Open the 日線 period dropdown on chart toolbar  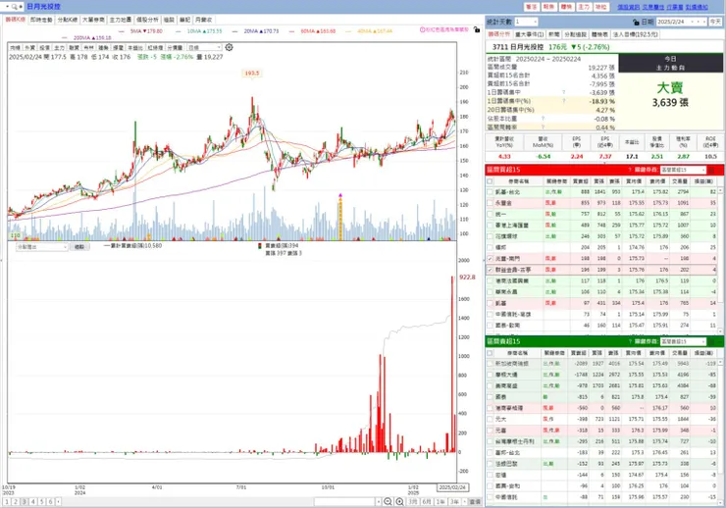point(205,48)
